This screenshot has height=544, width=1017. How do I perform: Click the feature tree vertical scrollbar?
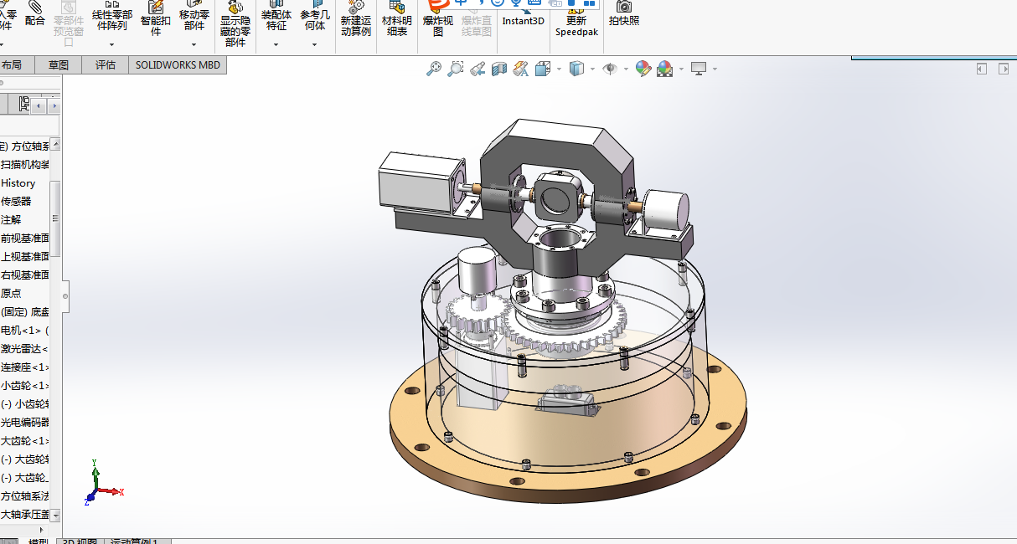[55, 218]
